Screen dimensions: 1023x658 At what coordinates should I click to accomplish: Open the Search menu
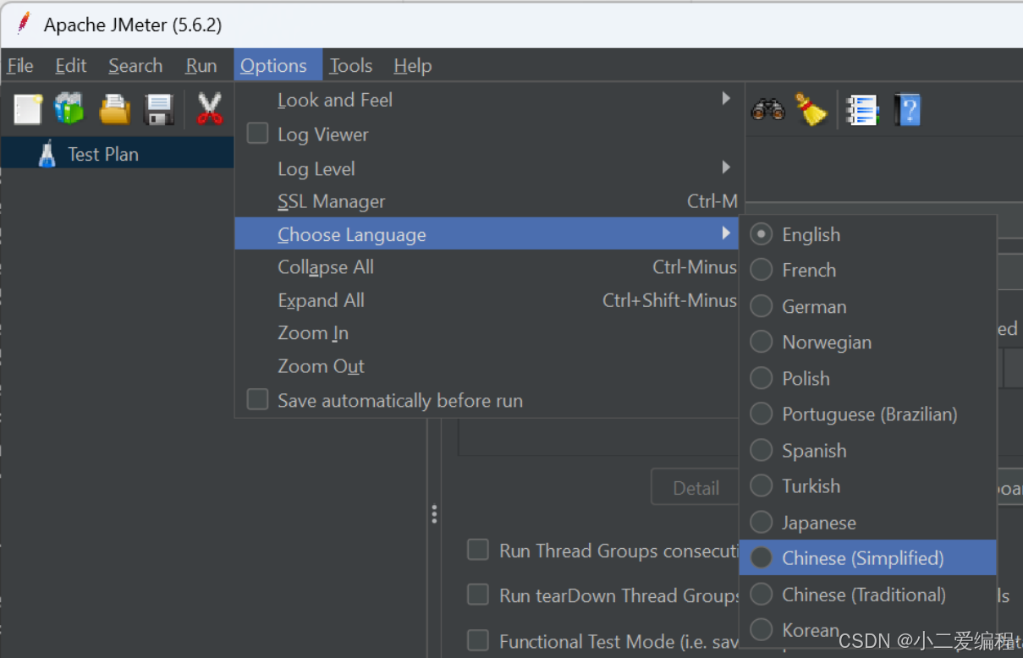pyautogui.click(x=135, y=65)
